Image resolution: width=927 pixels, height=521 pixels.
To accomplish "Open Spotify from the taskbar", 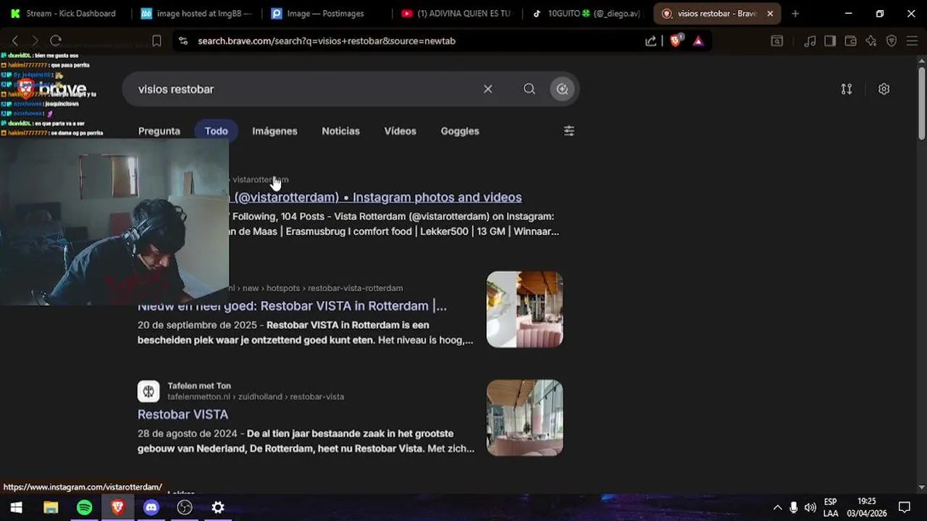I will [84, 507].
